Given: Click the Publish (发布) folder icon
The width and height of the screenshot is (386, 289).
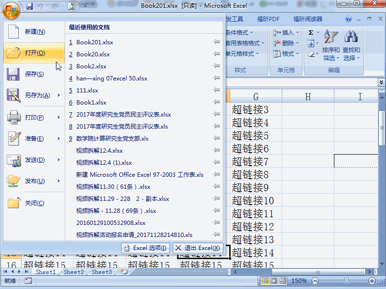Looking at the screenshot, I should (14, 181).
